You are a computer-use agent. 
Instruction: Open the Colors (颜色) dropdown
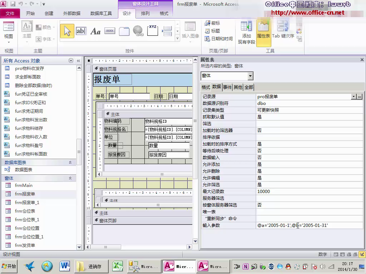coord(45,27)
